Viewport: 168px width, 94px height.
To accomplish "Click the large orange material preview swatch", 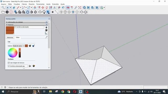I will (x=10, y=30).
